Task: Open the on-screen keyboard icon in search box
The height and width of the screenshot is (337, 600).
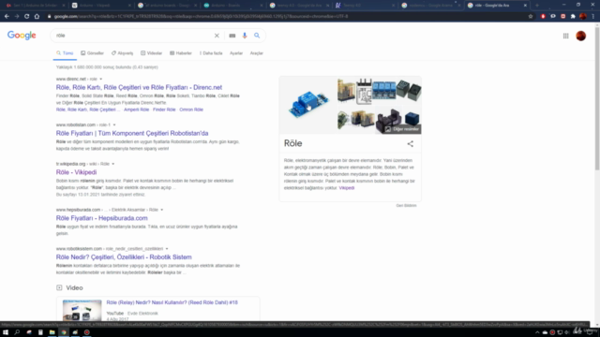Action: tap(232, 36)
